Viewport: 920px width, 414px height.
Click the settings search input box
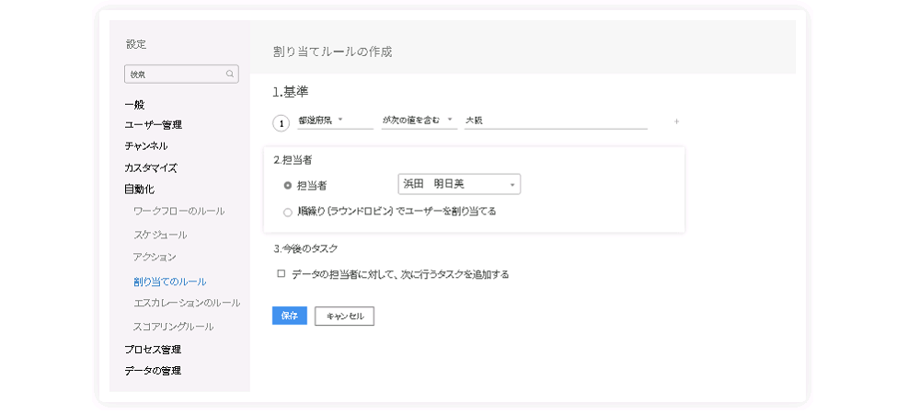[x=181, y=74]
